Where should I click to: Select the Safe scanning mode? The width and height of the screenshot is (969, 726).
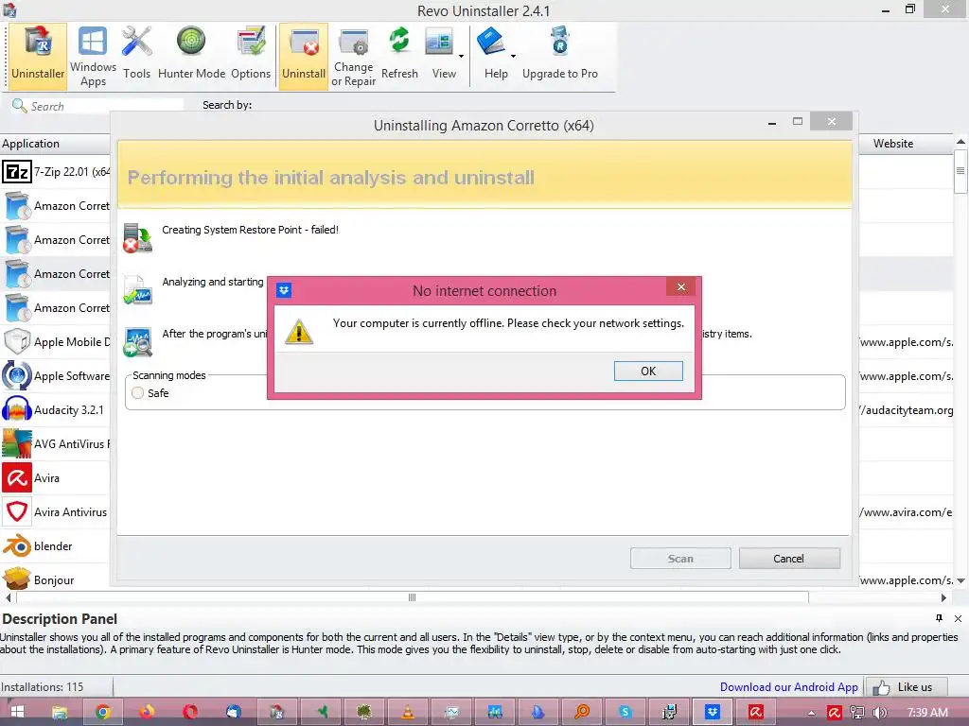coord(150,393)
